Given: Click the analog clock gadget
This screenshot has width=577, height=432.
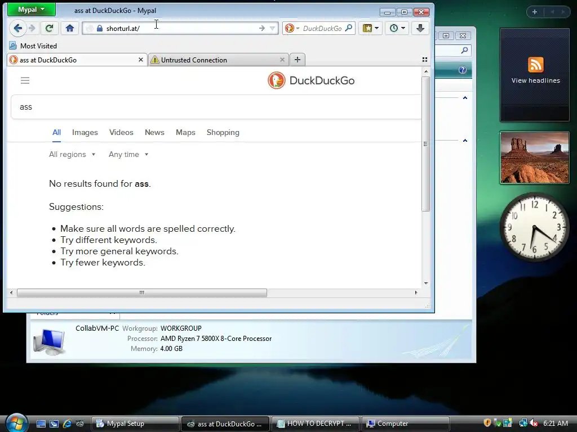Looking at the screenshot, I should [534, 228].
